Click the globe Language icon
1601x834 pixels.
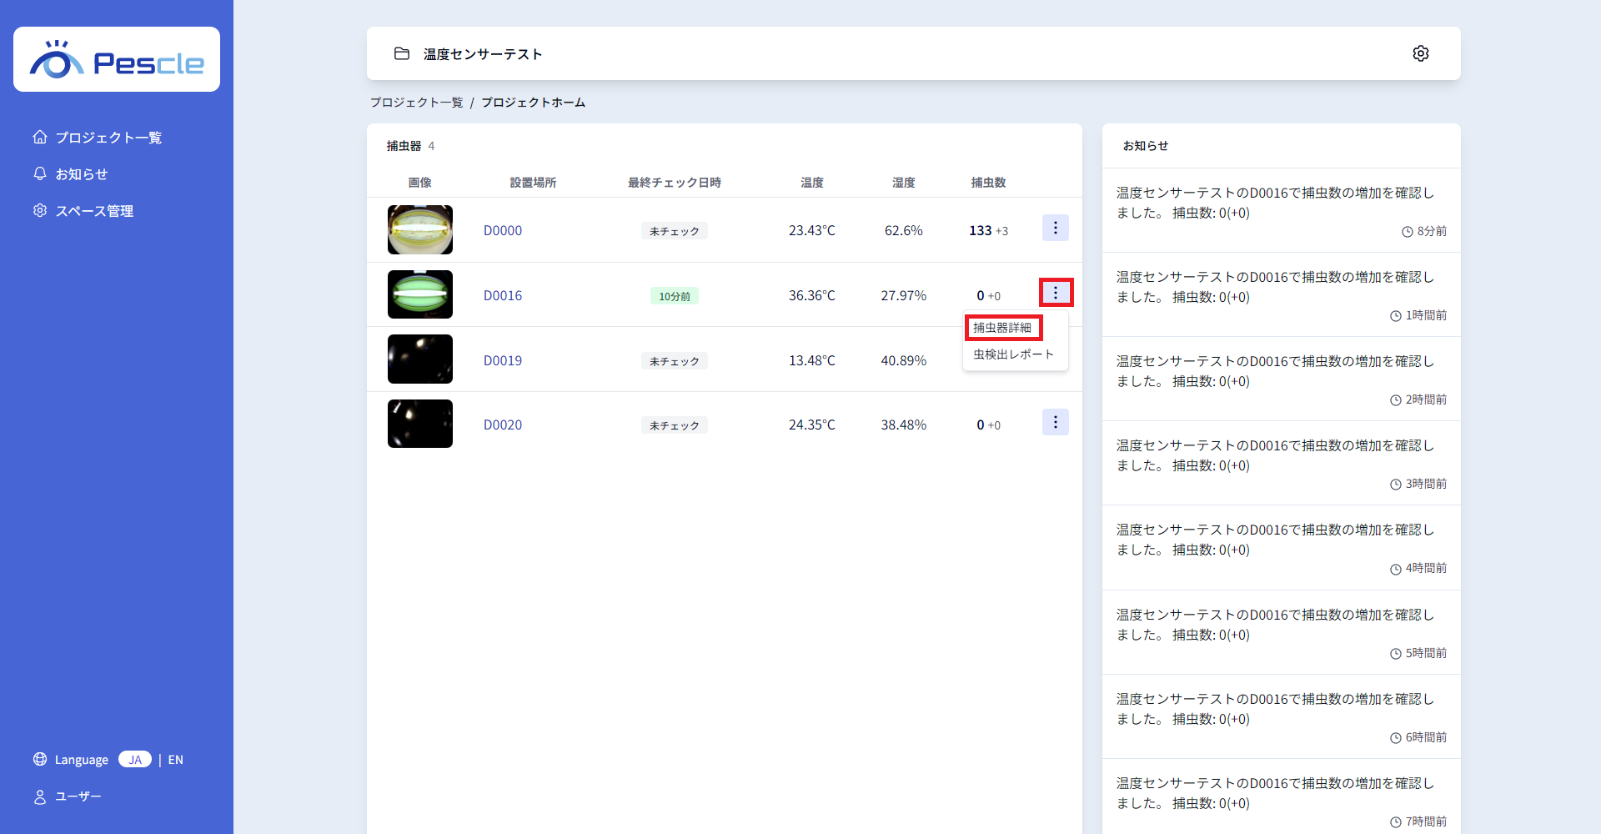(x=40, y=759)
